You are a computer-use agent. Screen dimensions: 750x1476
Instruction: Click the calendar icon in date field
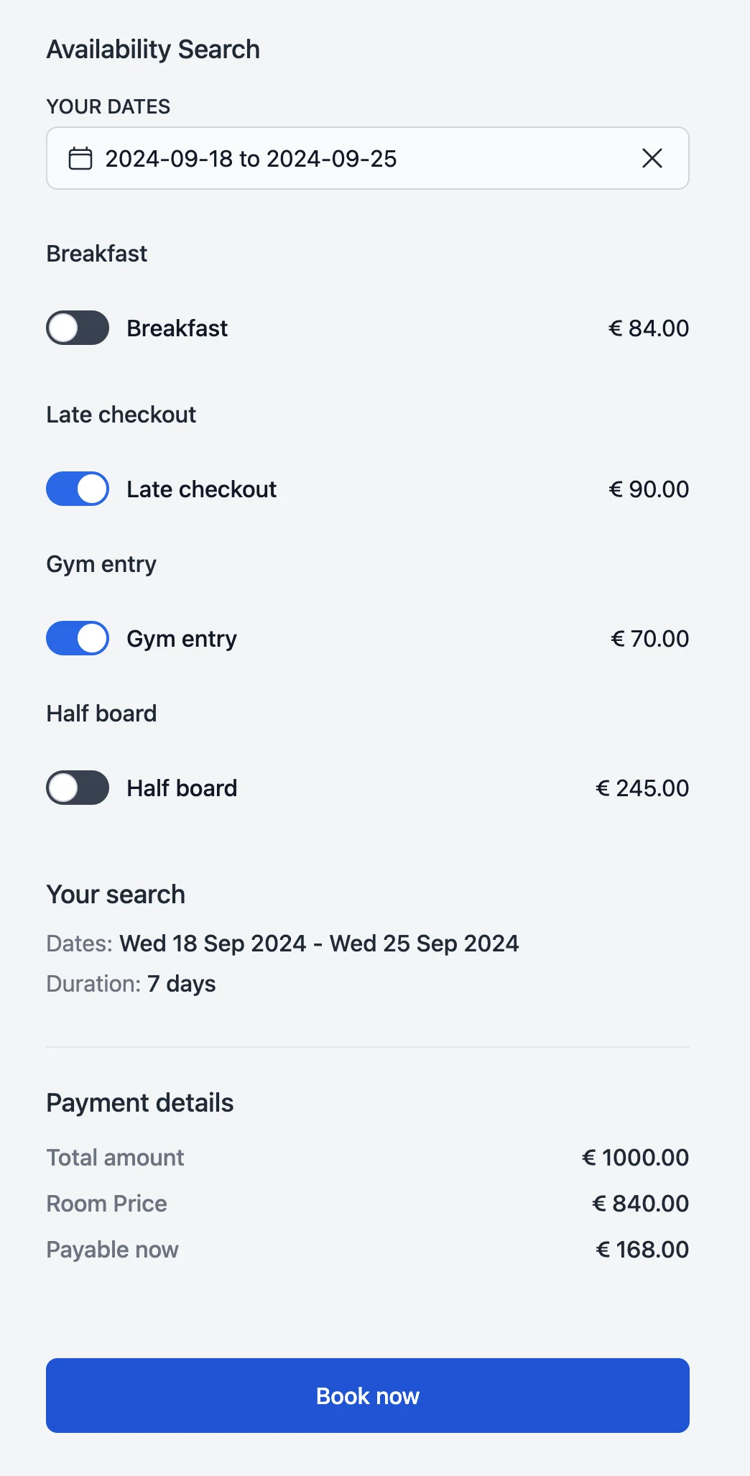(x=80, y=158)
